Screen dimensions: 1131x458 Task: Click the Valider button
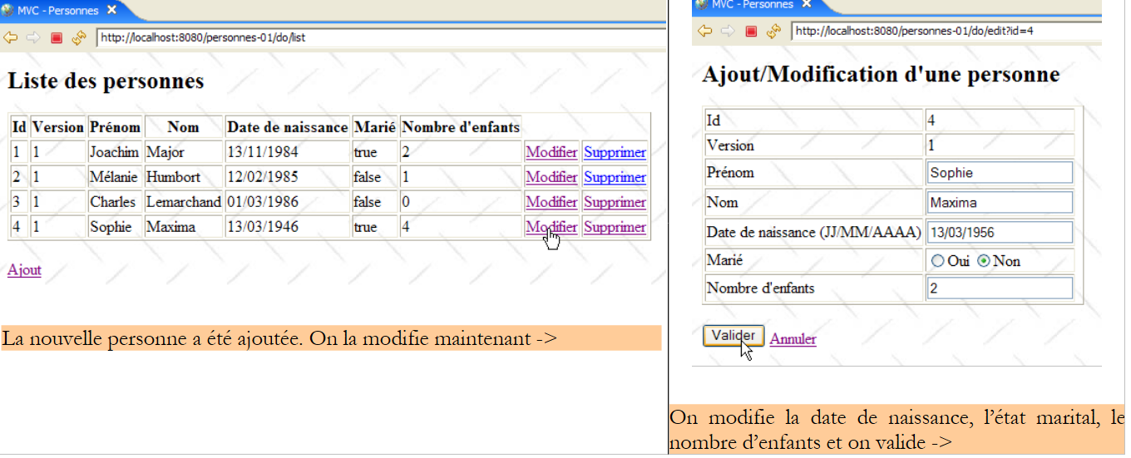coord(733,336)
